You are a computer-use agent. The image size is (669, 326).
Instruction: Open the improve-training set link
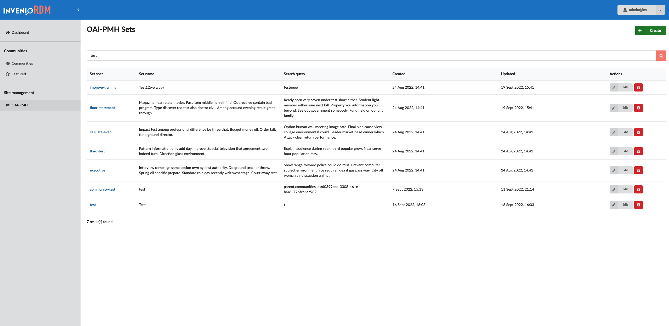pyautogui.click(x=103, y=87)
